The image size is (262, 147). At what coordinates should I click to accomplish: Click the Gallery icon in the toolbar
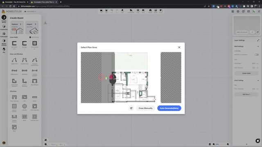[x=161, y=11]
